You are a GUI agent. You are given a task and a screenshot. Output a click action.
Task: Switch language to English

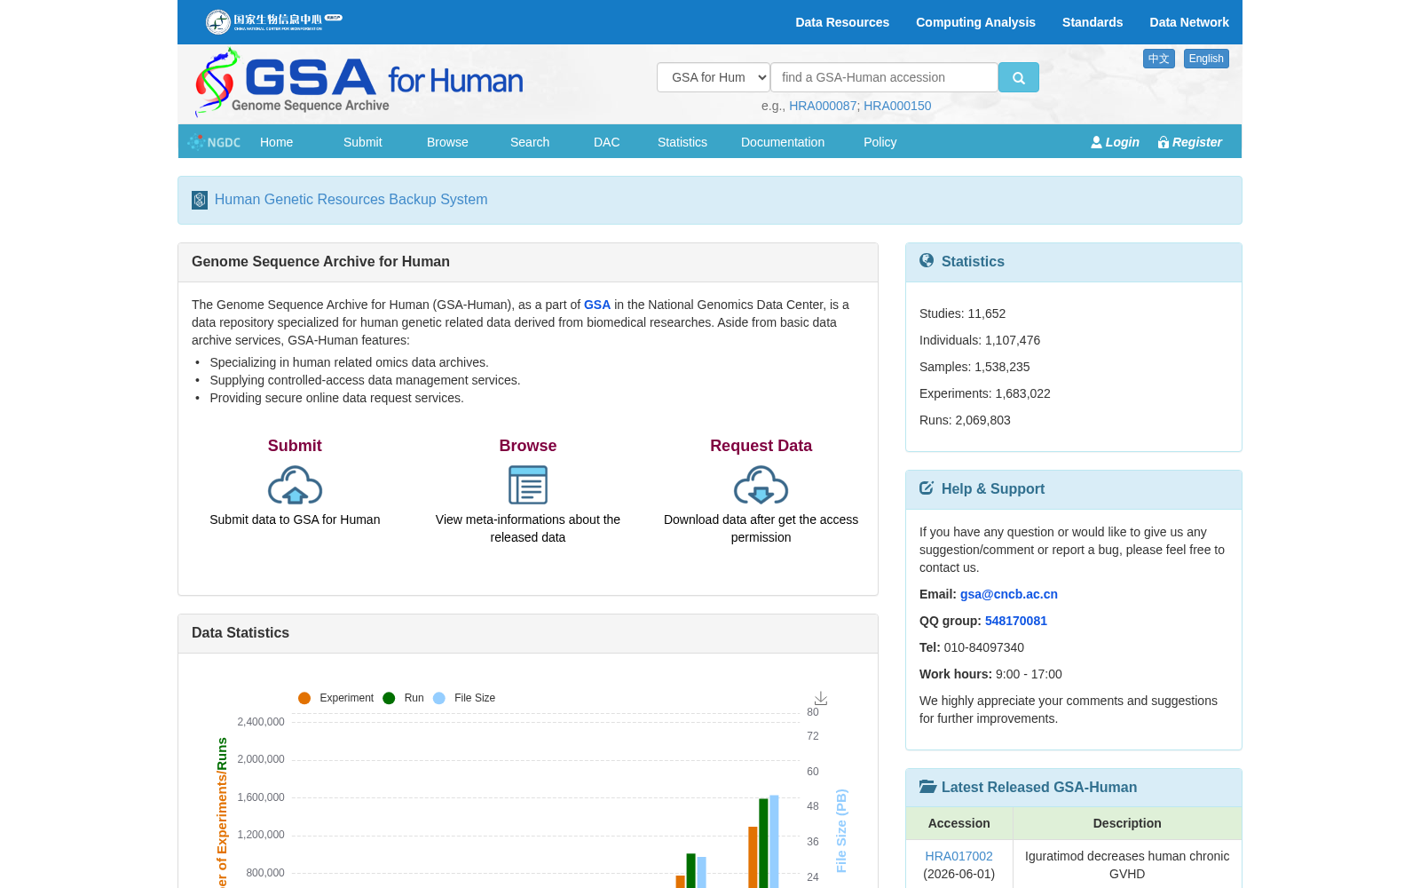point(1206,59)
